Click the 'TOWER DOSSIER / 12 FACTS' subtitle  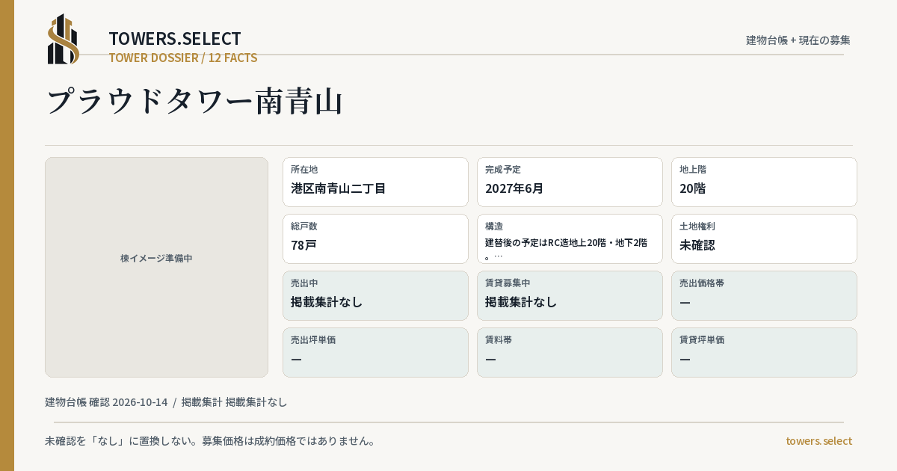click(x=183, y=58)
